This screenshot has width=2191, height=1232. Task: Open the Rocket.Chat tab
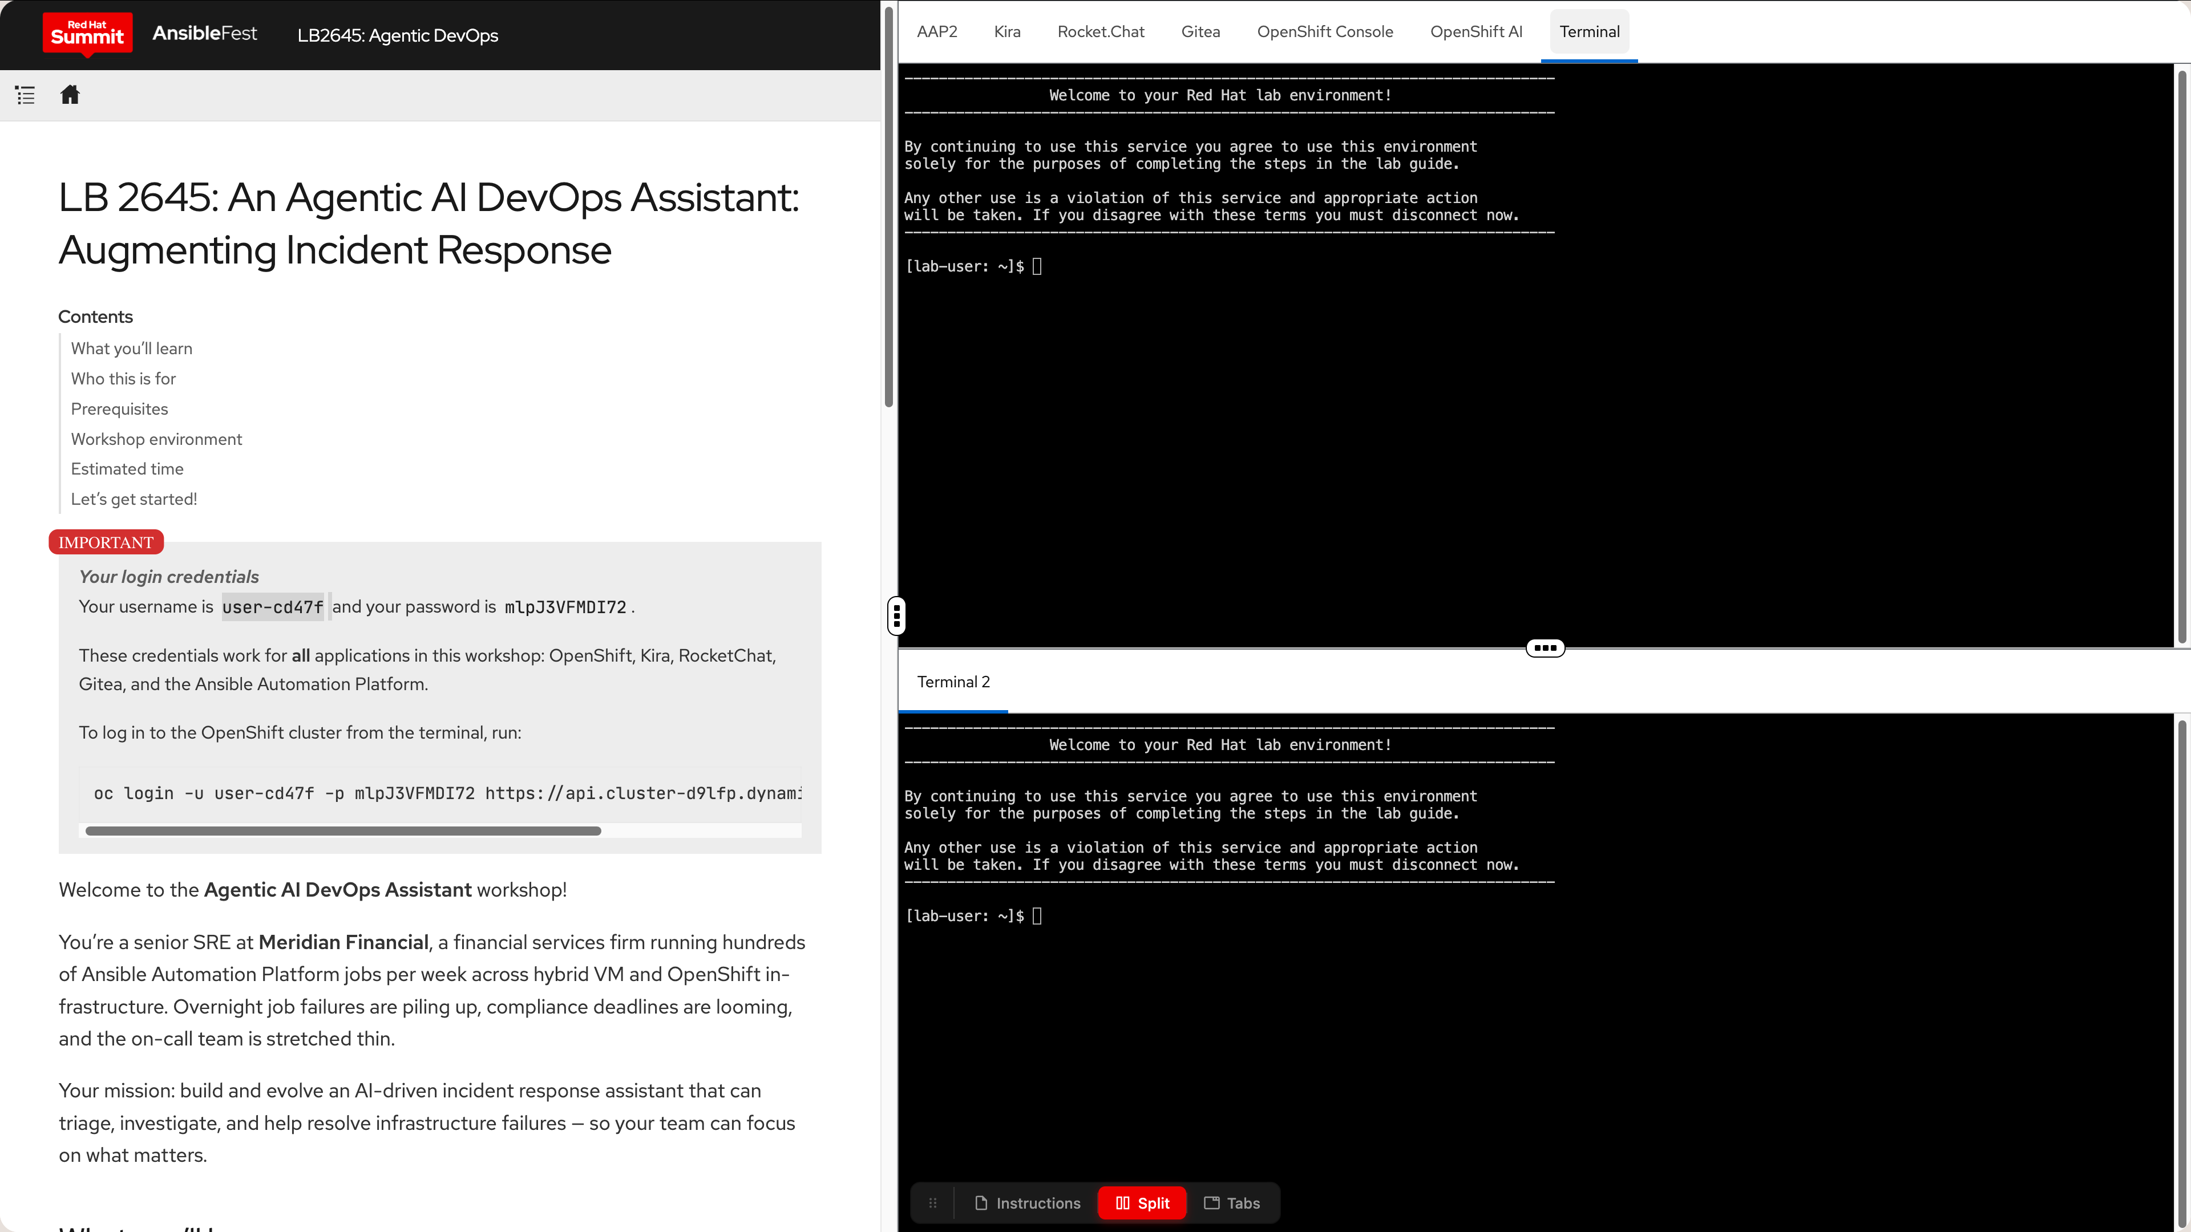[1101, 33]
